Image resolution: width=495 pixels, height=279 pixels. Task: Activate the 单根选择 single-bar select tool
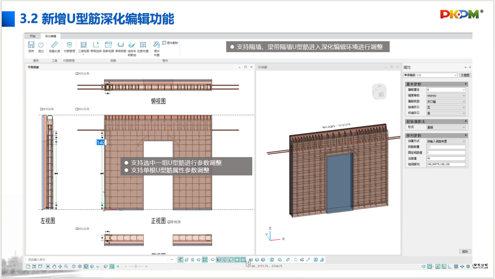click(x=96, y=45)
